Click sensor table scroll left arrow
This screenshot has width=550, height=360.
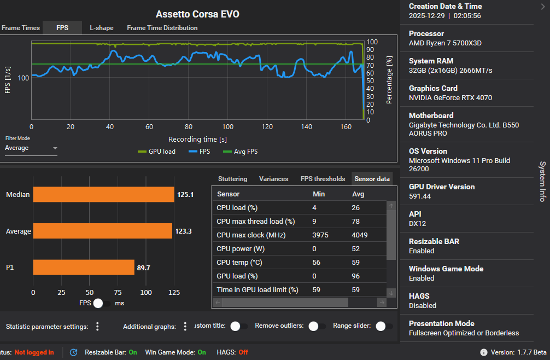(x=218, y=303)
